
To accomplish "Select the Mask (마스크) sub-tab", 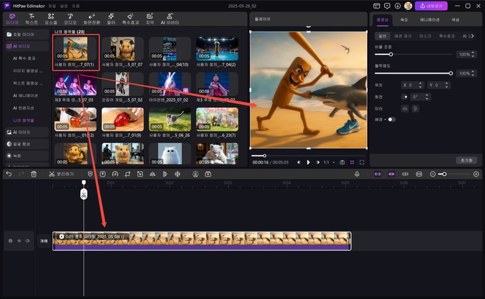I will (425, 36).
